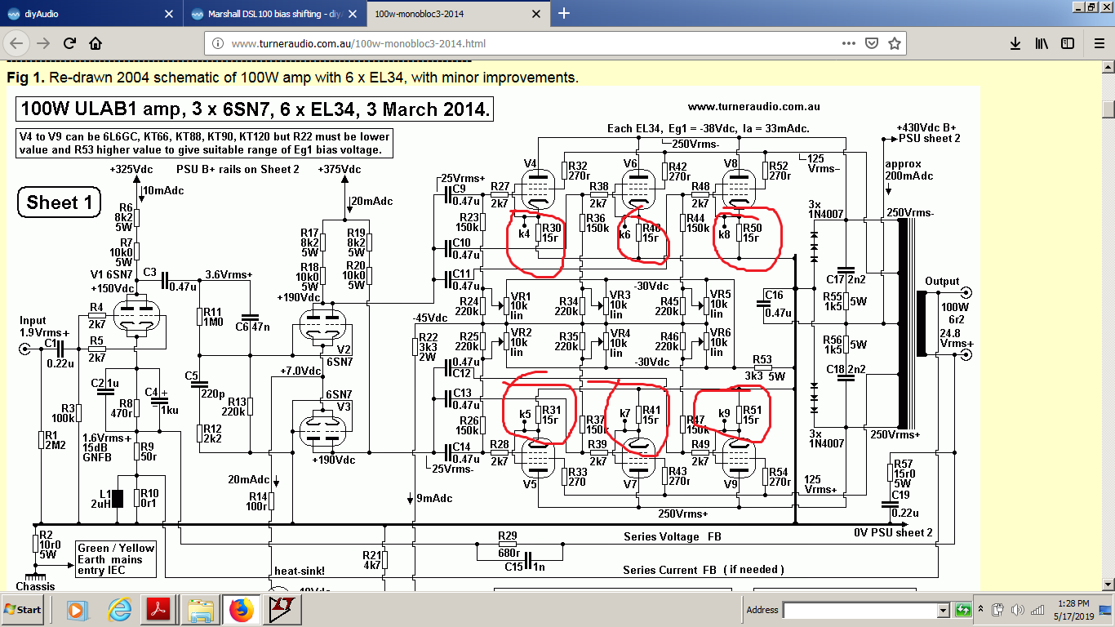Open the volume speaker tray icon

pos(1017,610)
